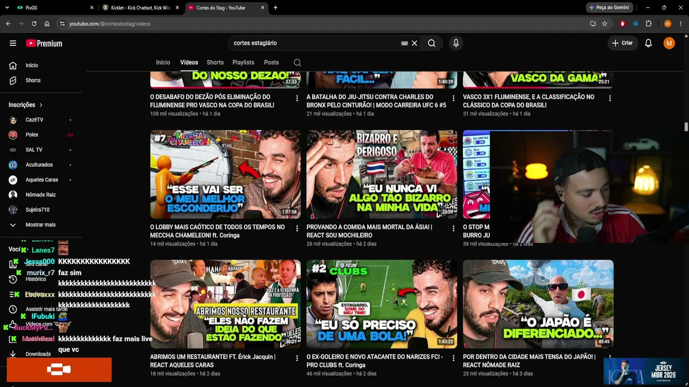Reload the page in the browser
The image size is (689, 387).
point(34,24)
